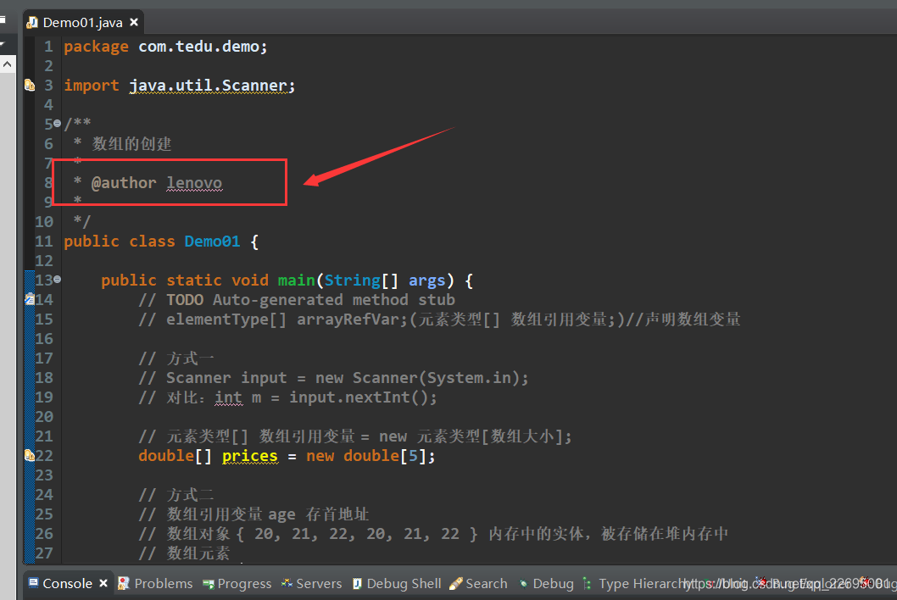Collapse the main method at line 13
This screenshot has height=600, width=897.
(57, 280)
